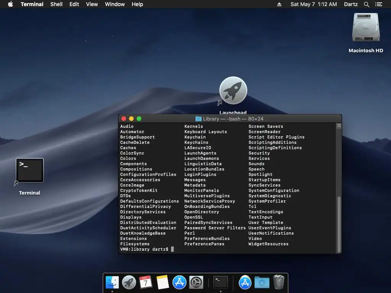Click 'NetworkServiceProxy' in the listing
Image resolution: width=391 pixels, height=293 pixels.
click(x=210, y=201)
